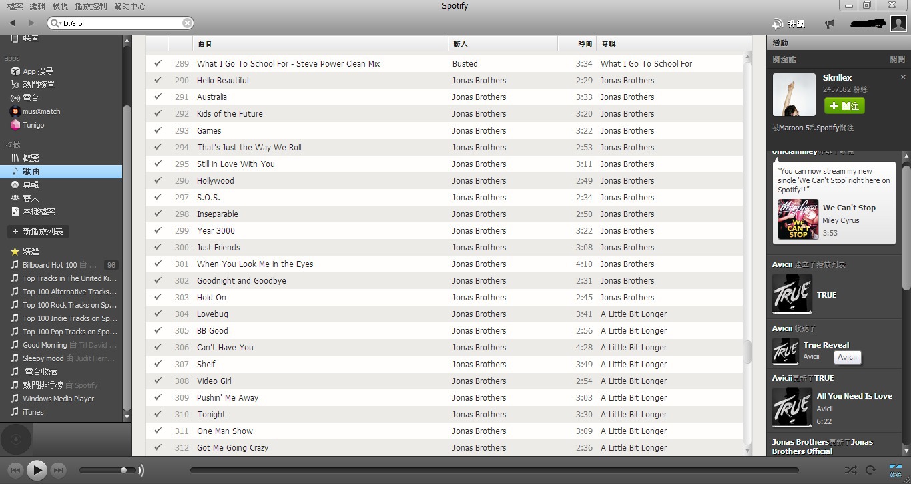Open the Windows Media Player playlist icon
Viewport: 911px width, 484px height.
15,399
